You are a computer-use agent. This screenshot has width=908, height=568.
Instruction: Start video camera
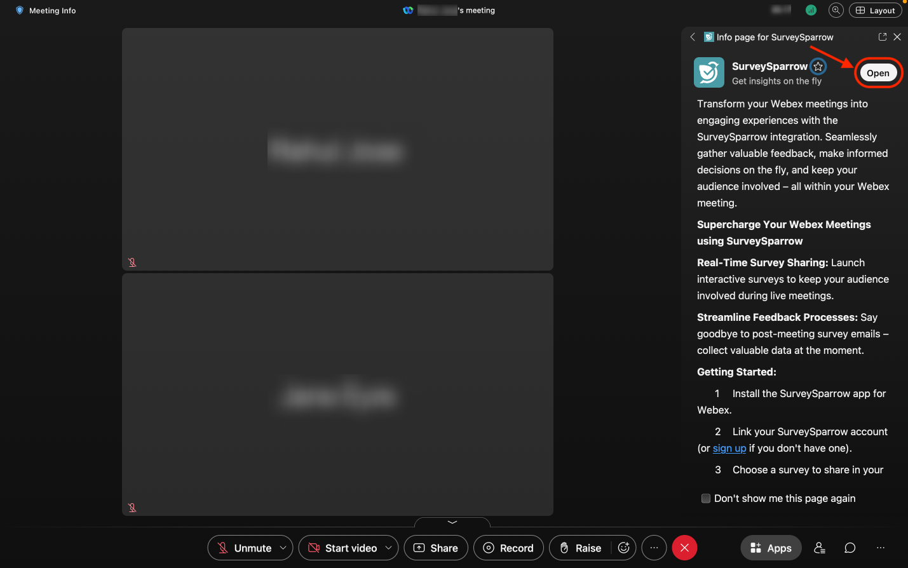pyautogui.click(x=342, y=548)
